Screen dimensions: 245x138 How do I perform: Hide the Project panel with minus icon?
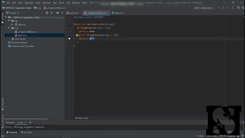62,13
